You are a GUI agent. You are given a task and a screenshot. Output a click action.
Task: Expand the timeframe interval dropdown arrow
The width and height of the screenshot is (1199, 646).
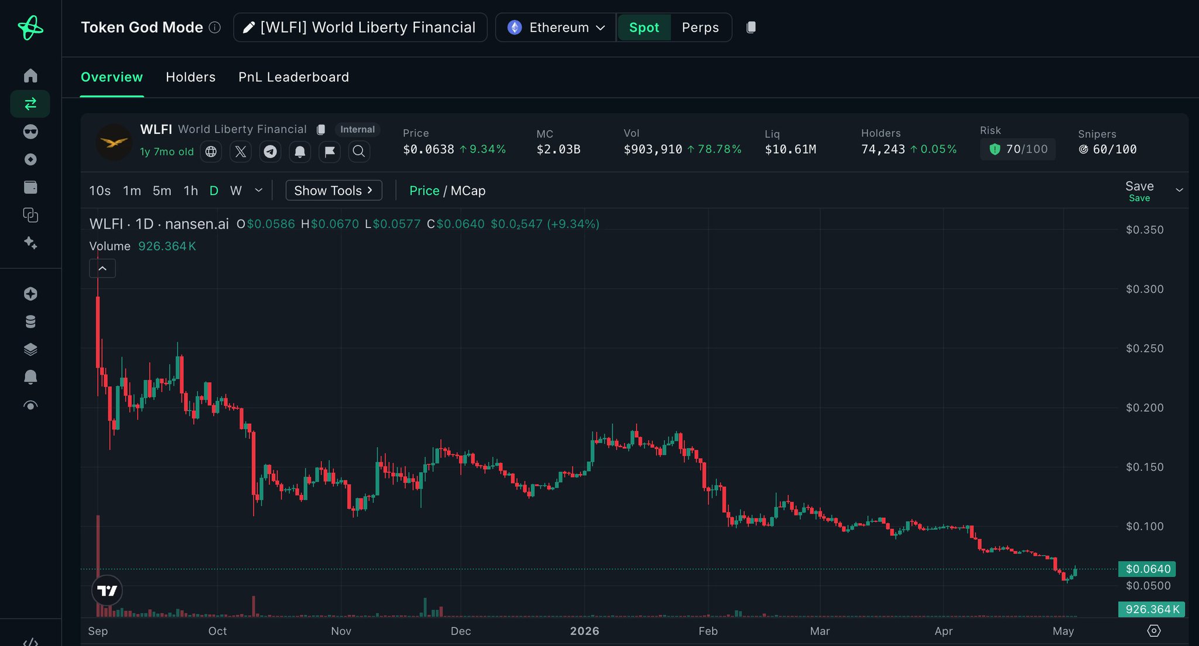click(x=258, y=190)
